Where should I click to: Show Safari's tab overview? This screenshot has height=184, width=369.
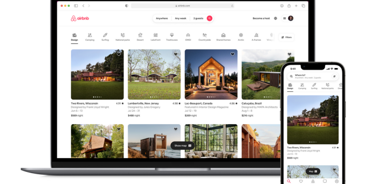(x=304, y=5)
